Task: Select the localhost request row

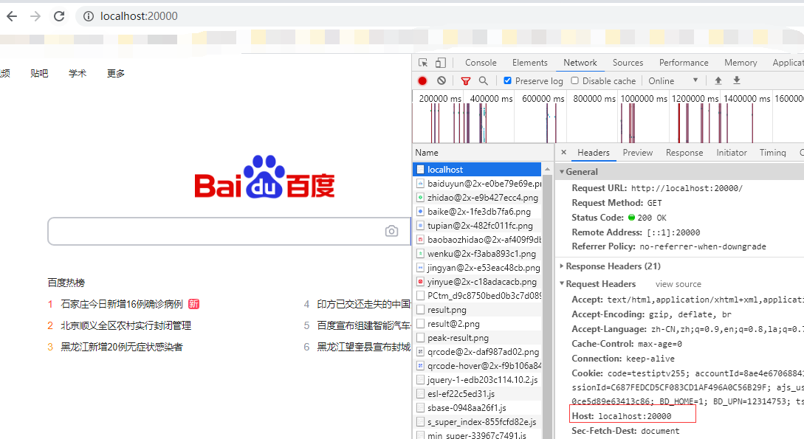Action: (x=477, y=170)
